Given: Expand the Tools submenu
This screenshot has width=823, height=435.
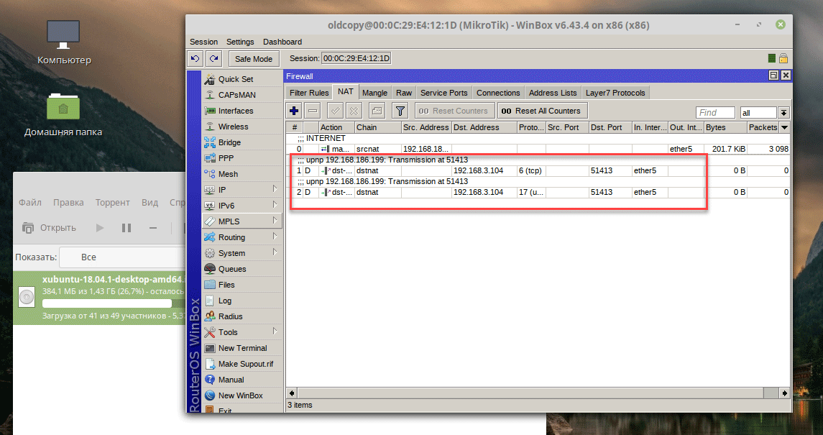Looking at the screenshot, I should click(x=242, y=332).
